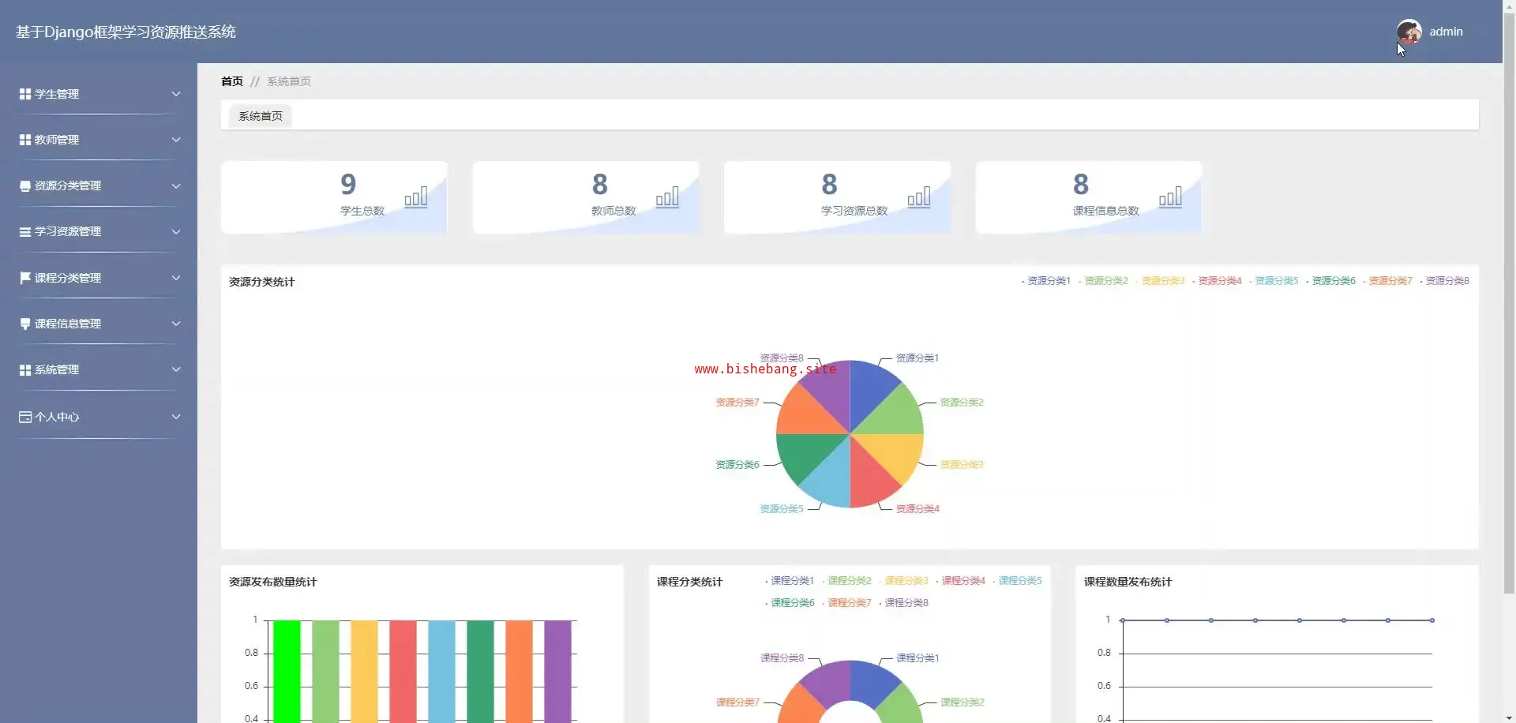Open the 课程信息管理 sidebar menu
This screenshot has height=723, width=1516.
tap(99, 324)
